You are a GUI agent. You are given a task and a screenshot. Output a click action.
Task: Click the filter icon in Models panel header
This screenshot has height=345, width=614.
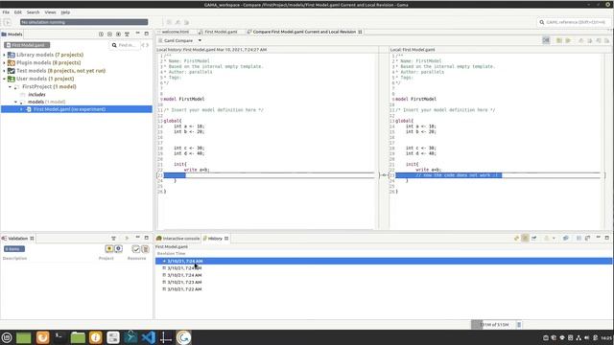pos(127,34)
